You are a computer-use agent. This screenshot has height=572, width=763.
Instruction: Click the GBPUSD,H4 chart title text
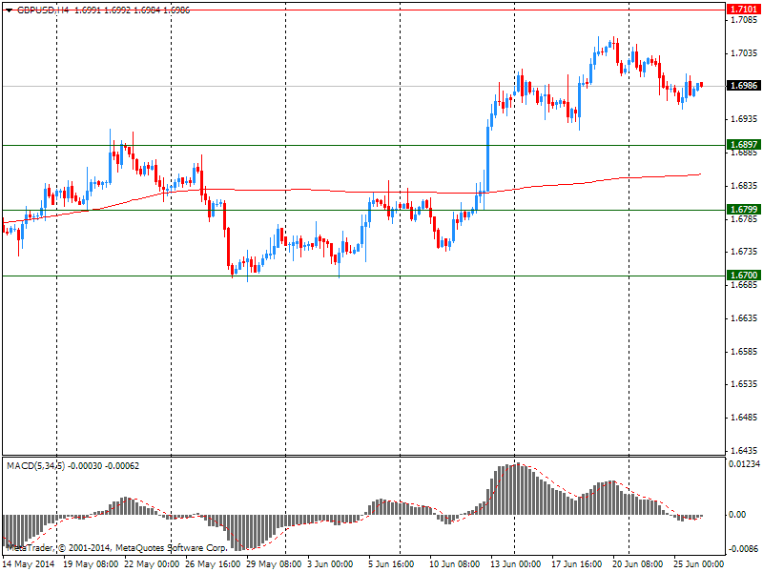(x=43, y=10)
